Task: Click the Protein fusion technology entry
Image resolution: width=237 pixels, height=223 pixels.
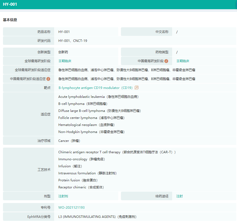Action: click(x=78, y=180)
